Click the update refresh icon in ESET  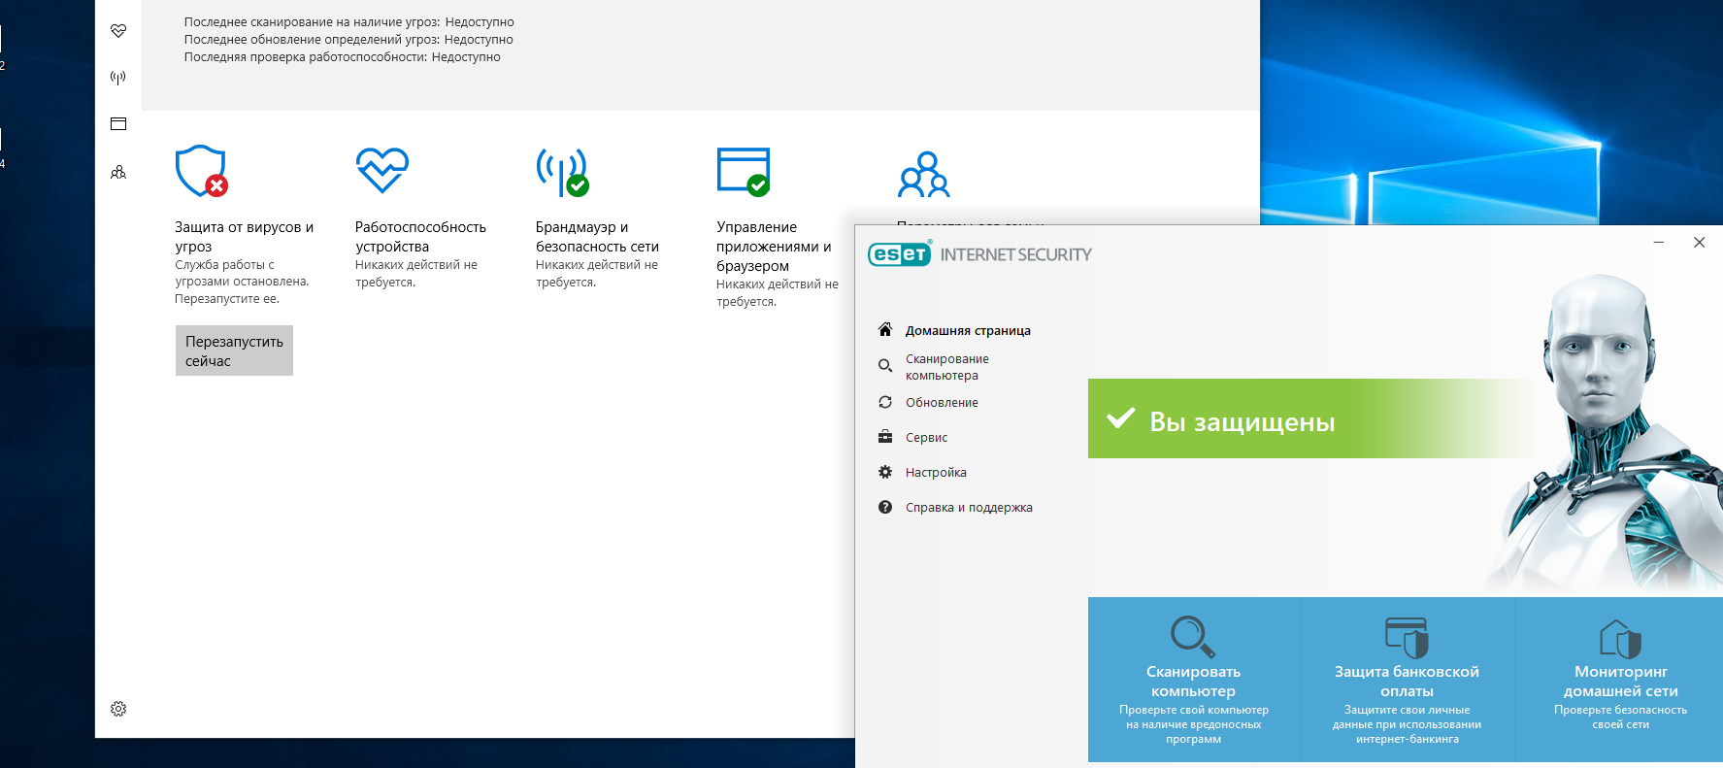[885, 402]
